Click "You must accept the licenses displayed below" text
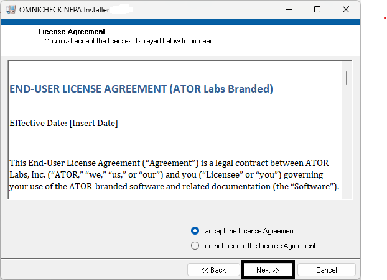 coord(130,41)
